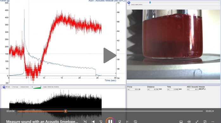This screenshot has height=123, width=221.
Task: Toggle the repeat icon in the player
Action: pyautogui.click(x=136, y=121)
